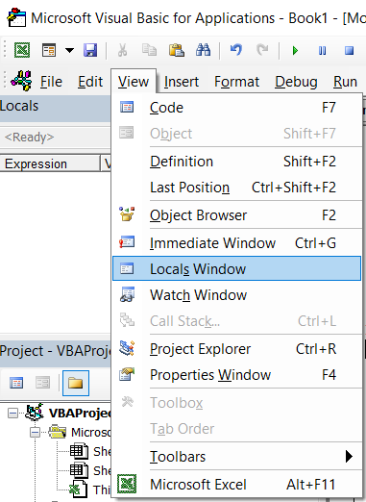Collapse the Microsoft Excel Objects folder

[35, 433]
